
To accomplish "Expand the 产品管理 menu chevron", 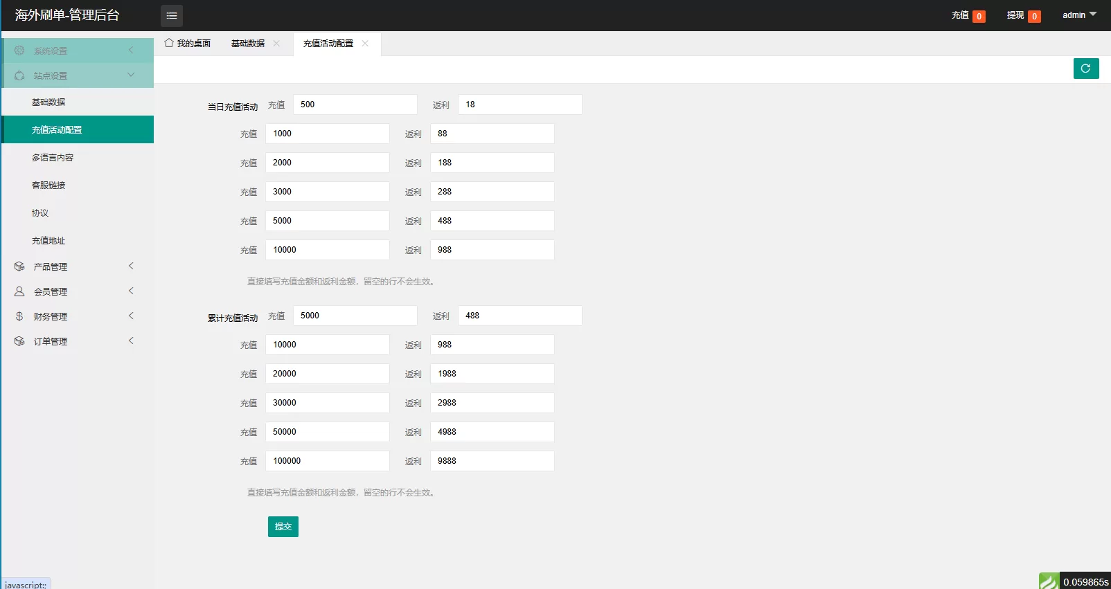I will (x=131, y=266).
